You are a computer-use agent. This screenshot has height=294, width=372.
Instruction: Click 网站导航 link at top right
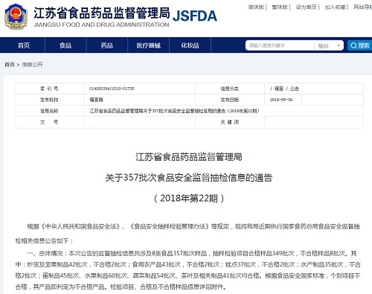click(x=363, y=7)
